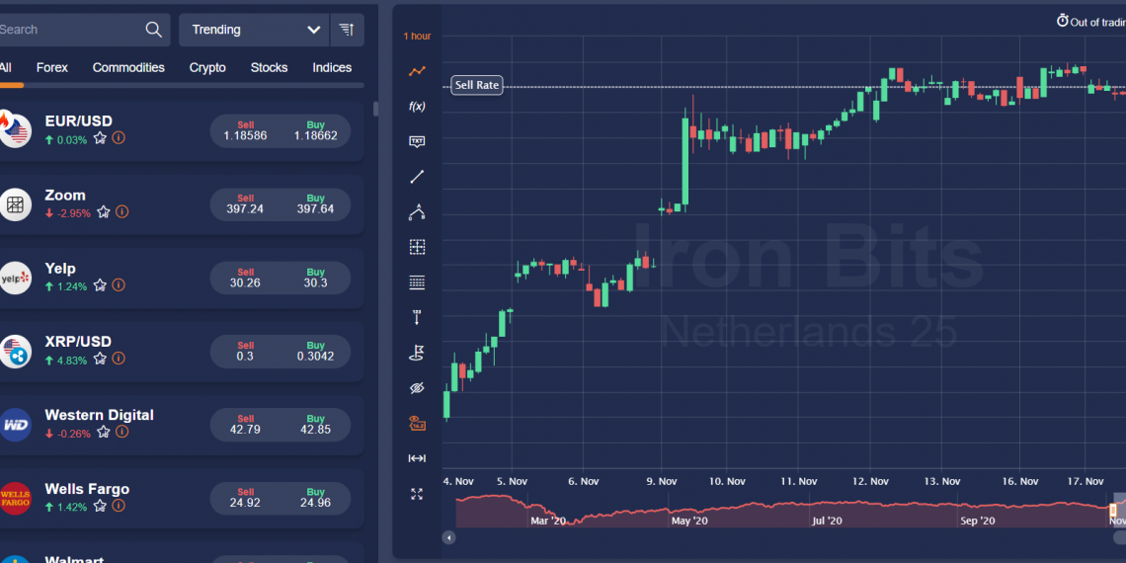
Task: Select the vertical pin marker tool
Action: (x=417, y=317)
